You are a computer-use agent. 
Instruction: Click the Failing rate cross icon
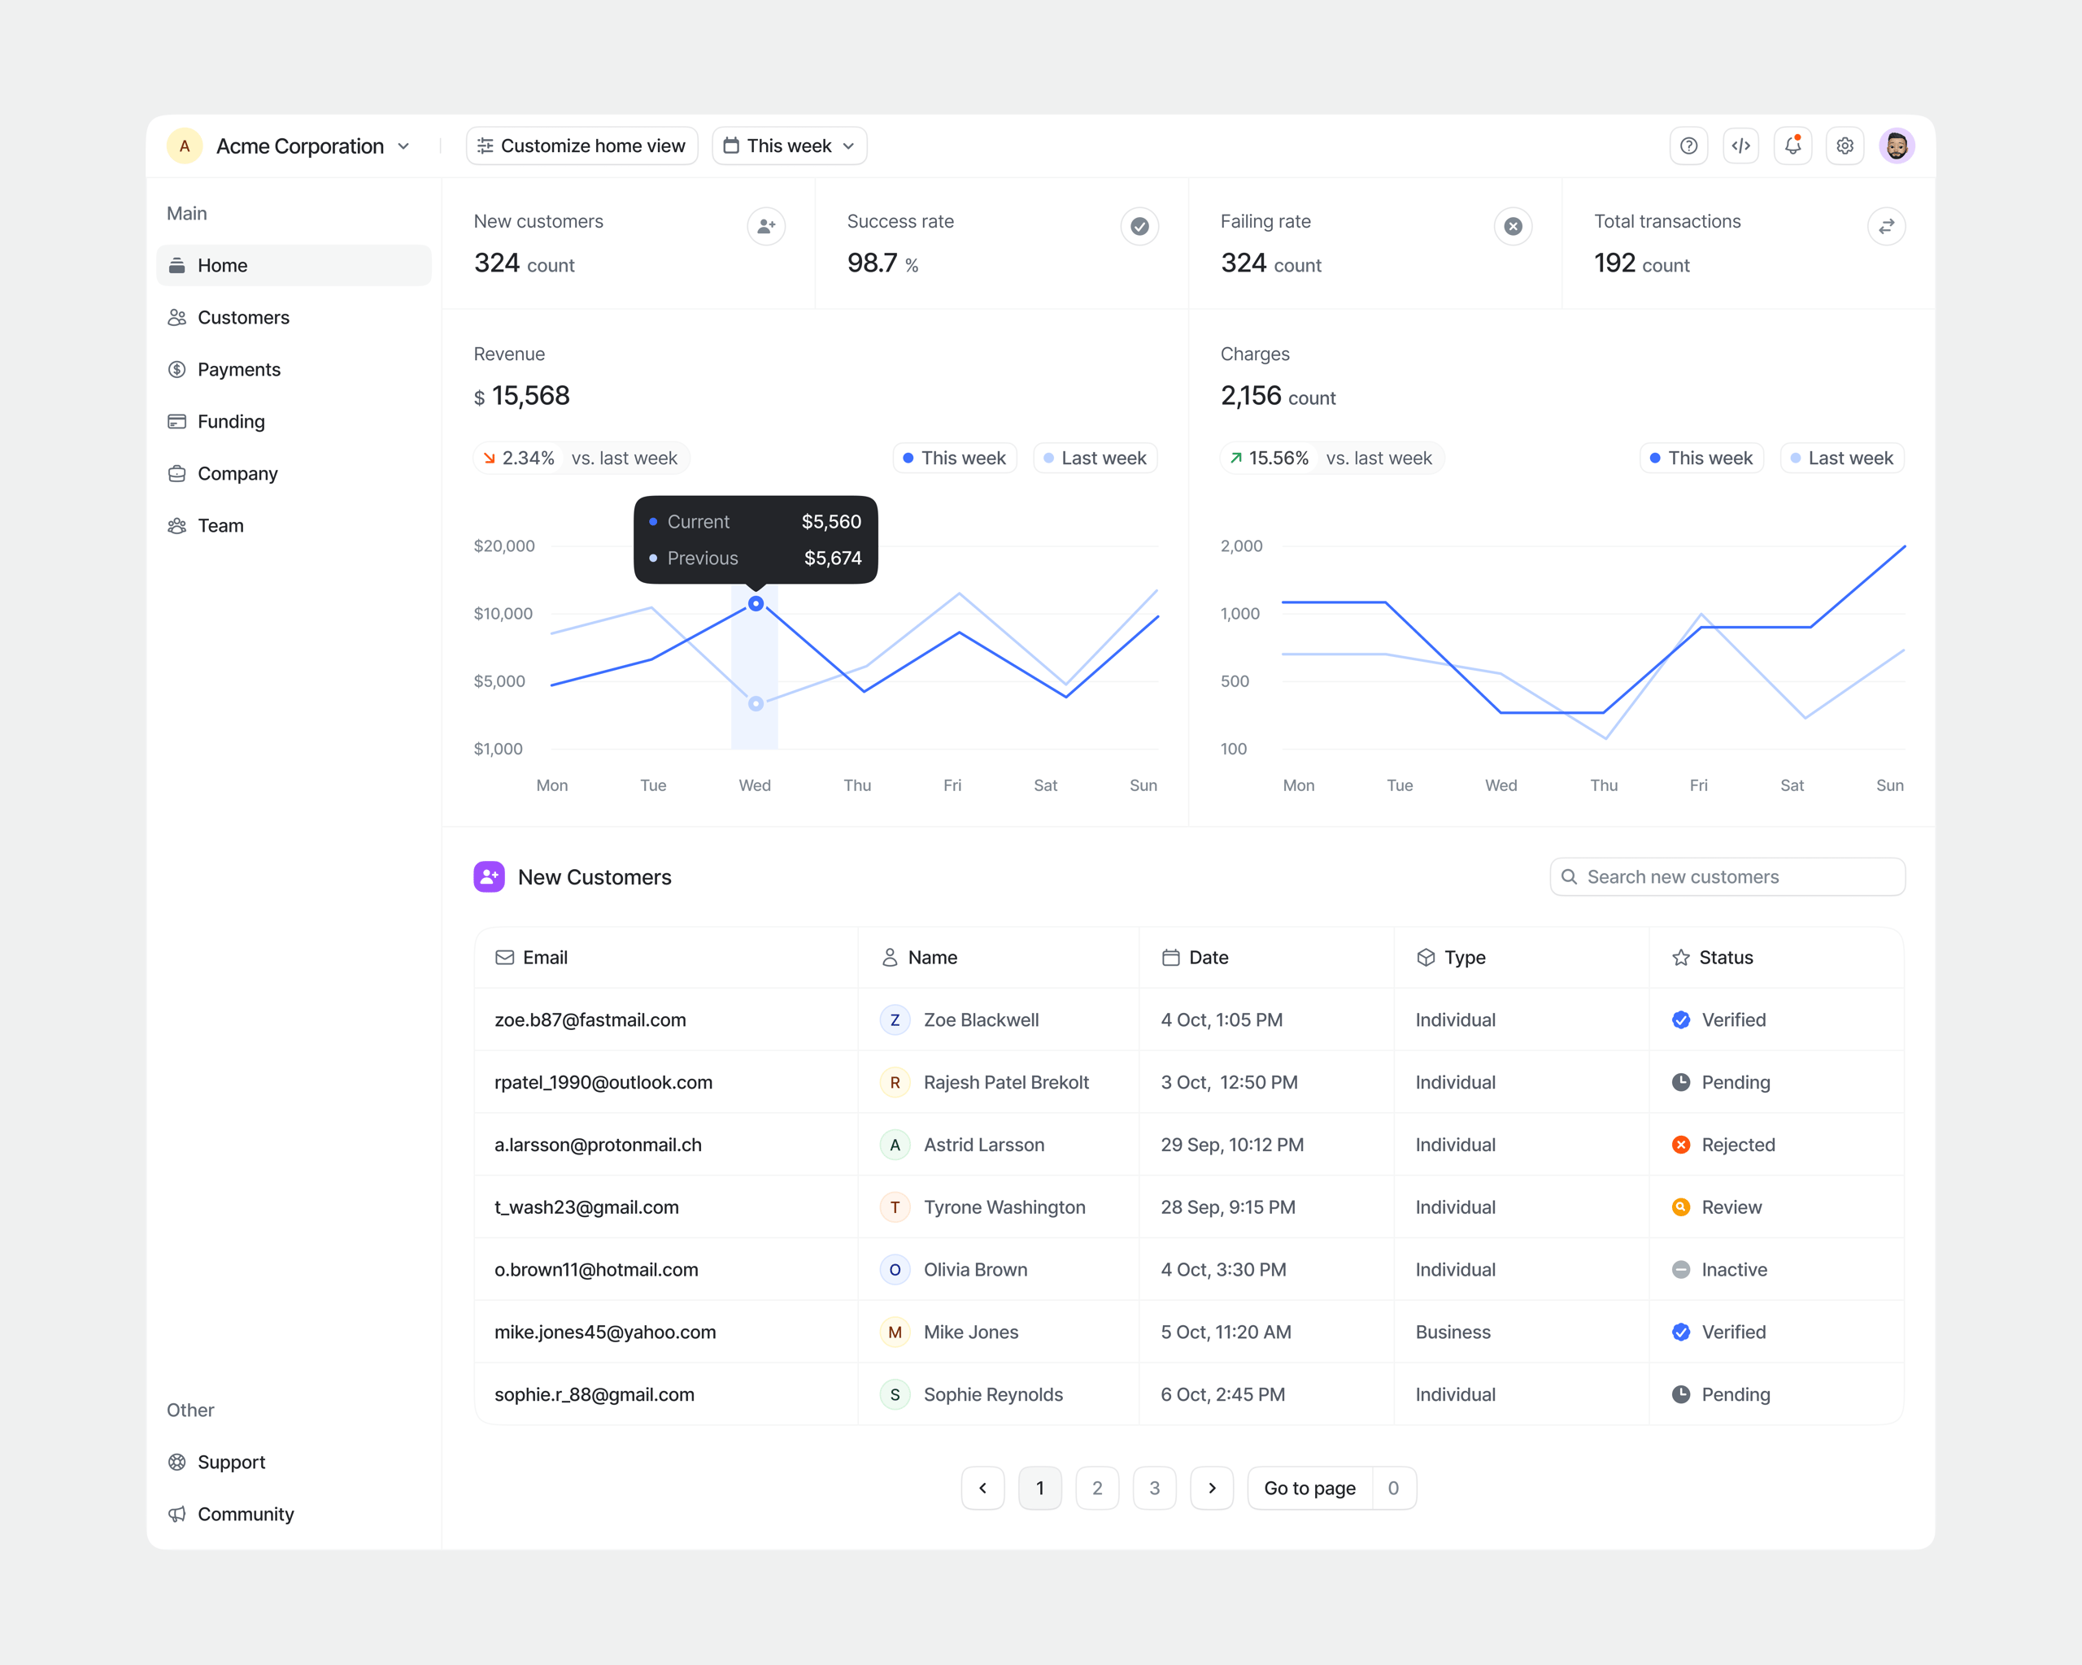1514,226
